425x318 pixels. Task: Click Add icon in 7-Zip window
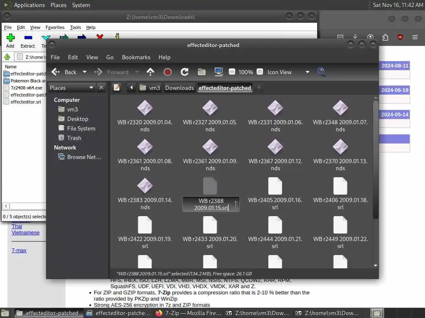click(10, 41)
